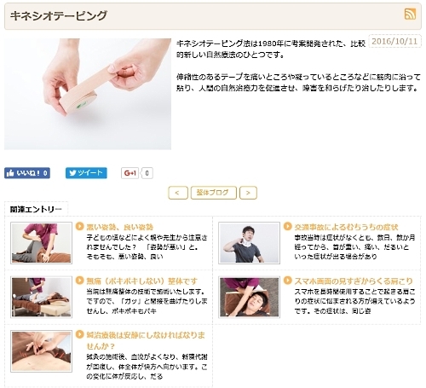Open the 悪い姿勢、良い姿勢 article link
The image size is (426, 388).
click(120, 227)
